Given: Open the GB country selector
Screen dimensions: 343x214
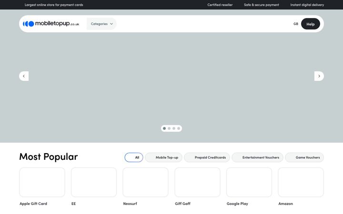Looking at the screenshot, I should 295,24.
